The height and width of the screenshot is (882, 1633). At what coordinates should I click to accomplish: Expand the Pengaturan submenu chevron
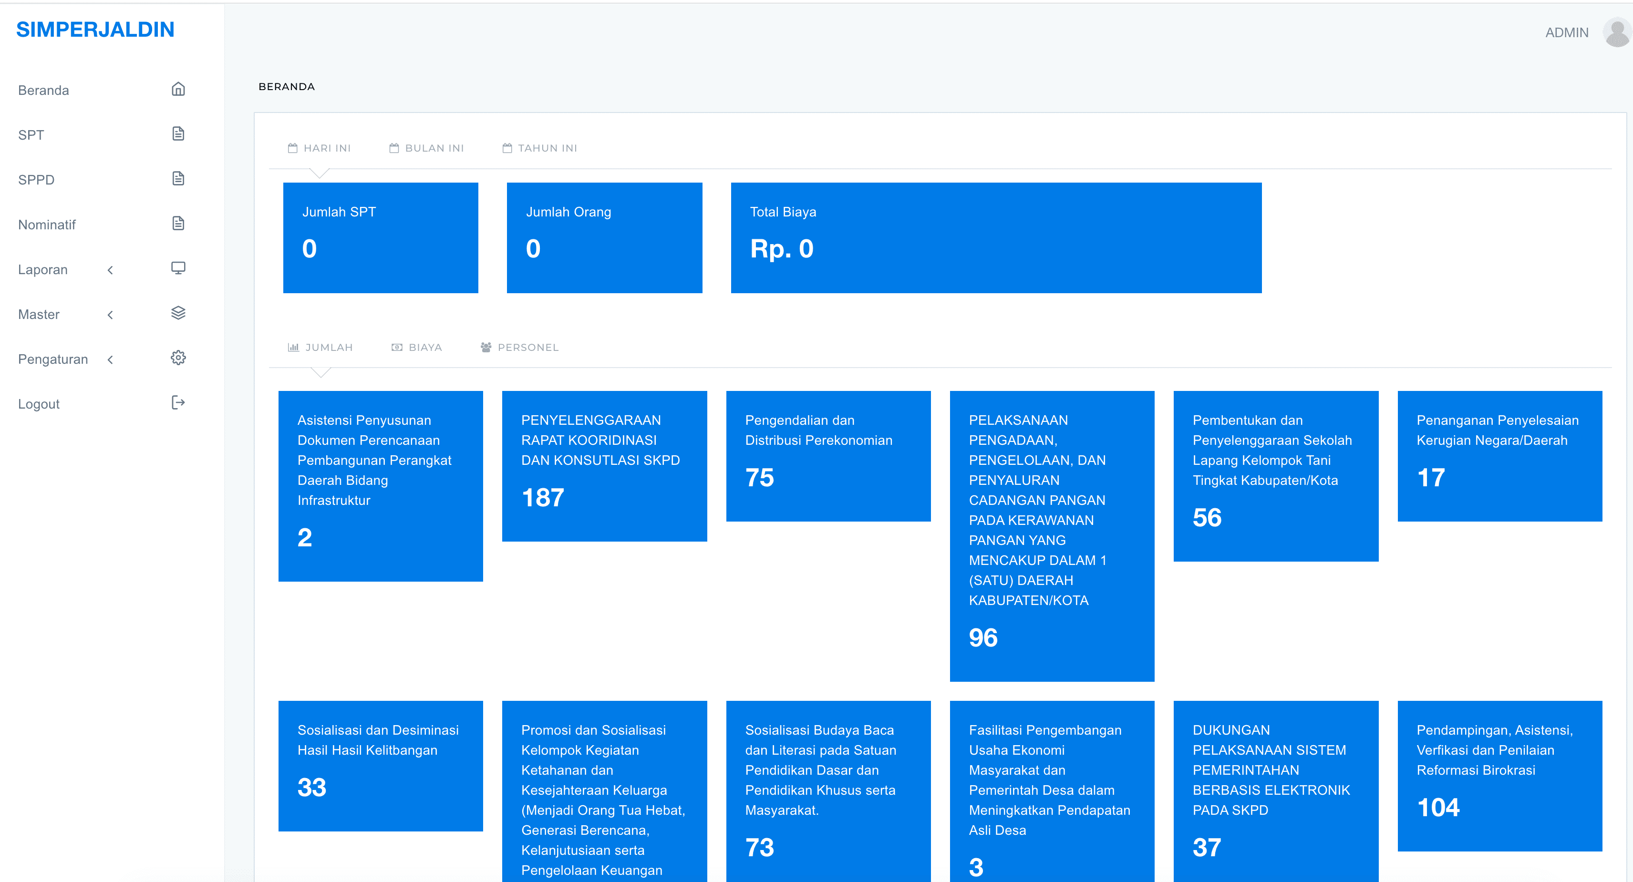point(110,360)
